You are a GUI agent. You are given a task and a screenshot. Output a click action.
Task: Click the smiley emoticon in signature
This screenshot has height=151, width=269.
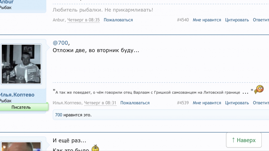click(x=259, y=89)
